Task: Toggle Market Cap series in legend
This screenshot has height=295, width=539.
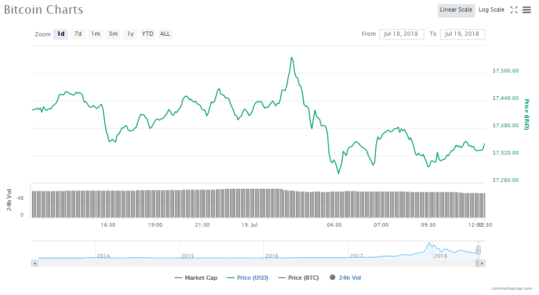Action: [196, 278]
